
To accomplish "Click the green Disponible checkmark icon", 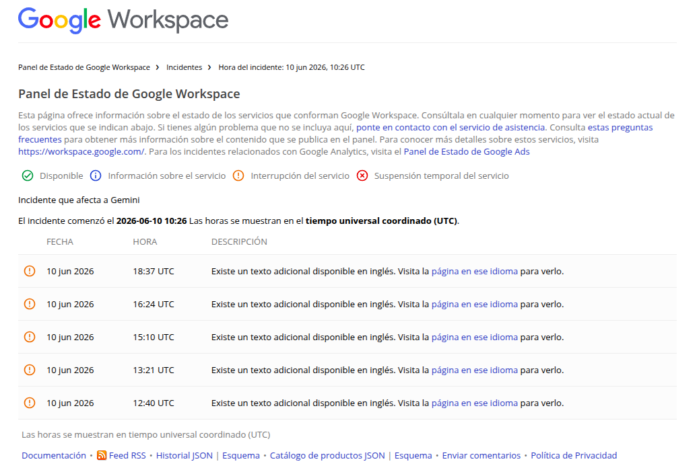I will click(28, 175).
